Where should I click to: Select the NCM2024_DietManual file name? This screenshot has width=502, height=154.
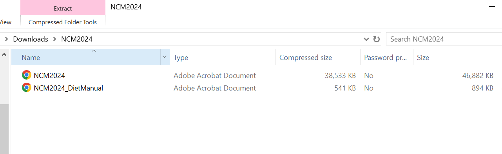pyautogui.click(x=69, y=88)
